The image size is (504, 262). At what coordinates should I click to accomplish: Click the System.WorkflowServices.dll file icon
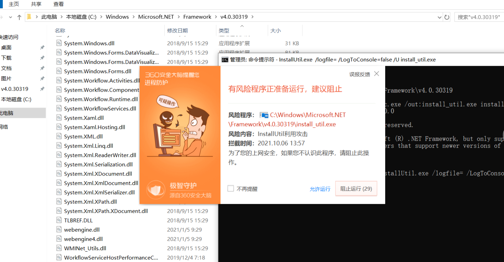[59, 109]
